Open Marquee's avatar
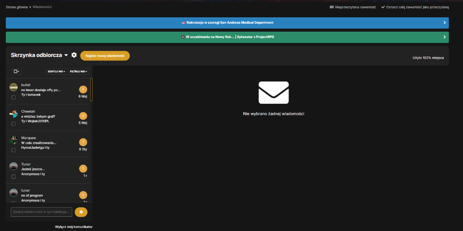Image resolution: width=463 pixels, height=231 pixels. point(13,140)
